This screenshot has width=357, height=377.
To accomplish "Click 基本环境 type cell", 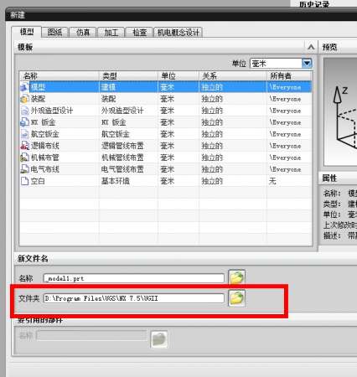I will pyautogui.click(x=116, y=181).
